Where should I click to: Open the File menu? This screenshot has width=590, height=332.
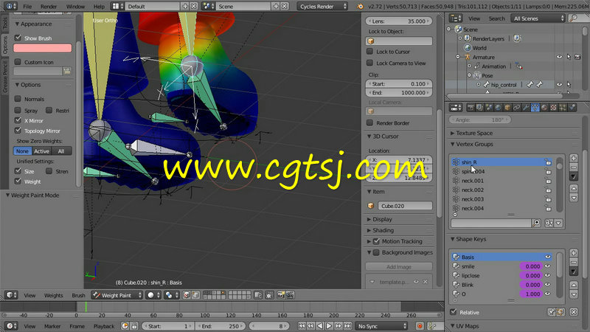(27, 7)
